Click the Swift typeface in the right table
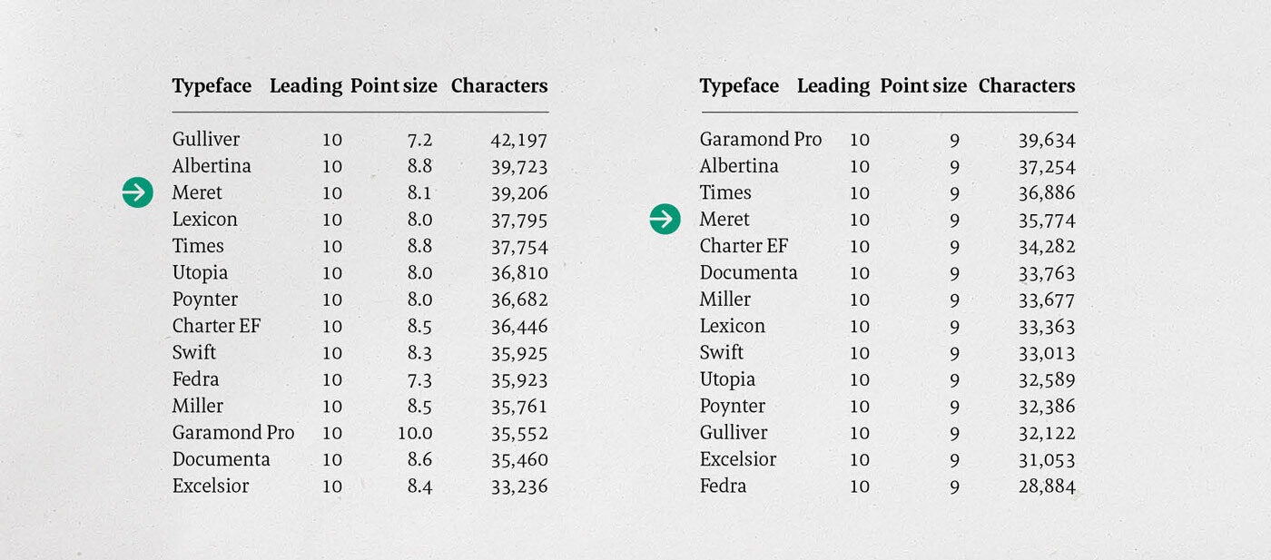The image size is (1271, 560). click(722, 352)
